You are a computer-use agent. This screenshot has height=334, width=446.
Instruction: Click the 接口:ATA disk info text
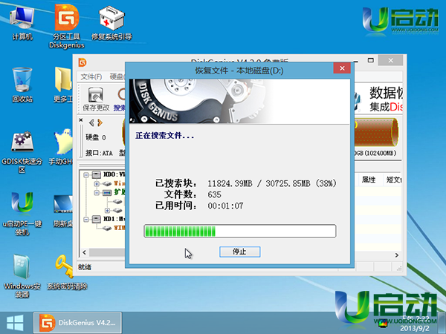click(x=100, y=153)
